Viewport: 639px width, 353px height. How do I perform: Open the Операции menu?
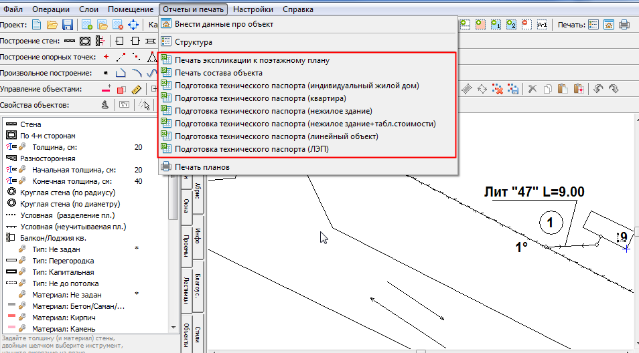click(51, 9)
